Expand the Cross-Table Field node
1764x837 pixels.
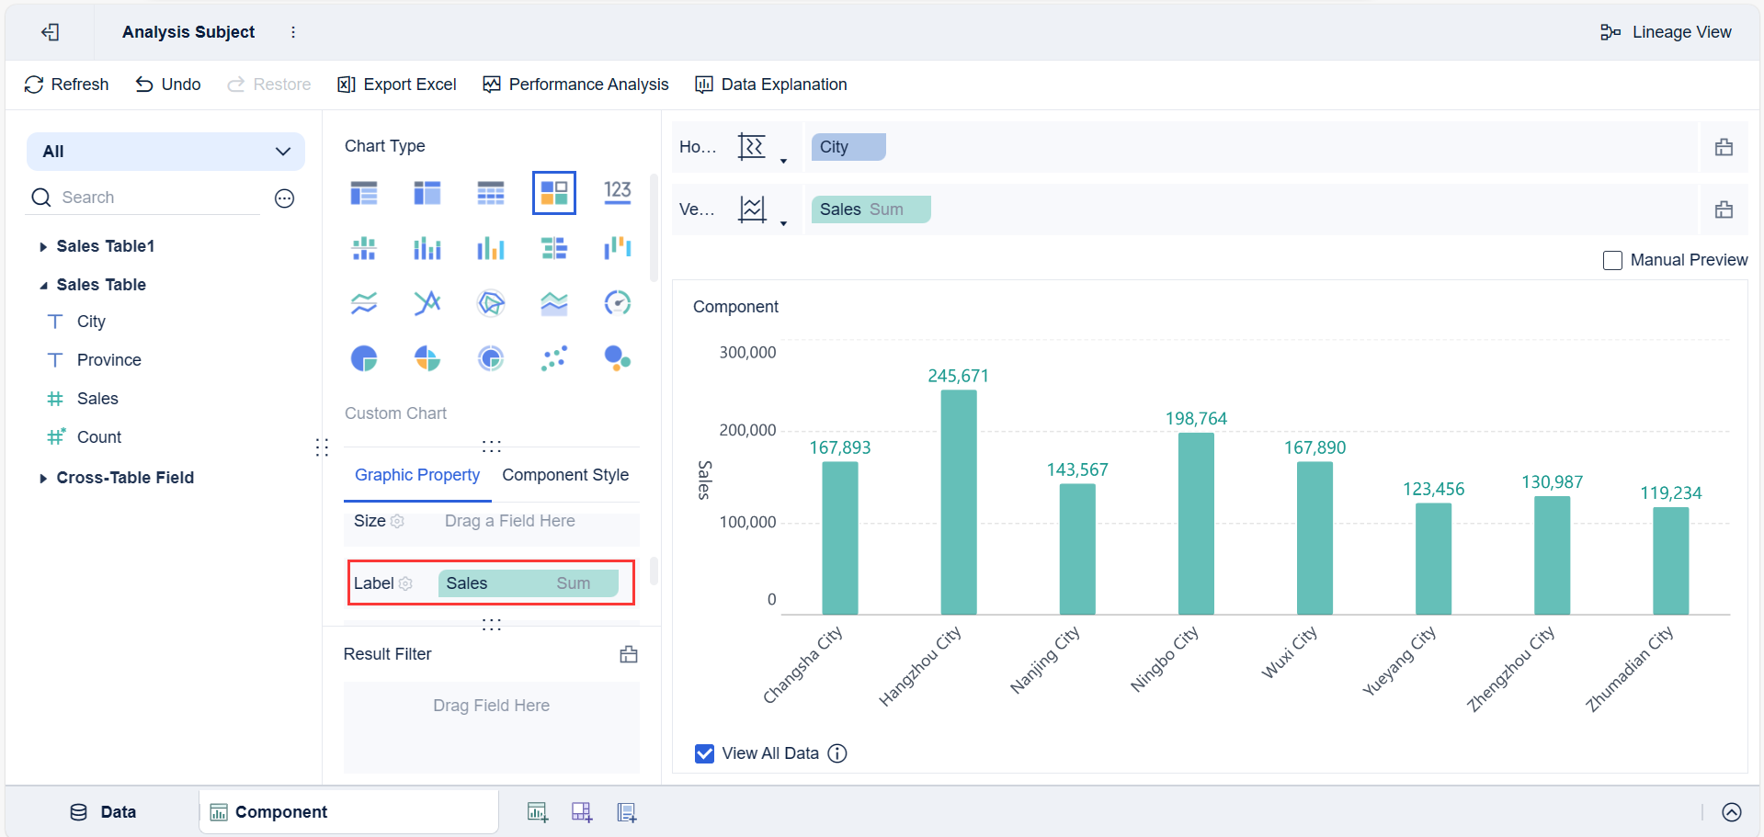43,478
